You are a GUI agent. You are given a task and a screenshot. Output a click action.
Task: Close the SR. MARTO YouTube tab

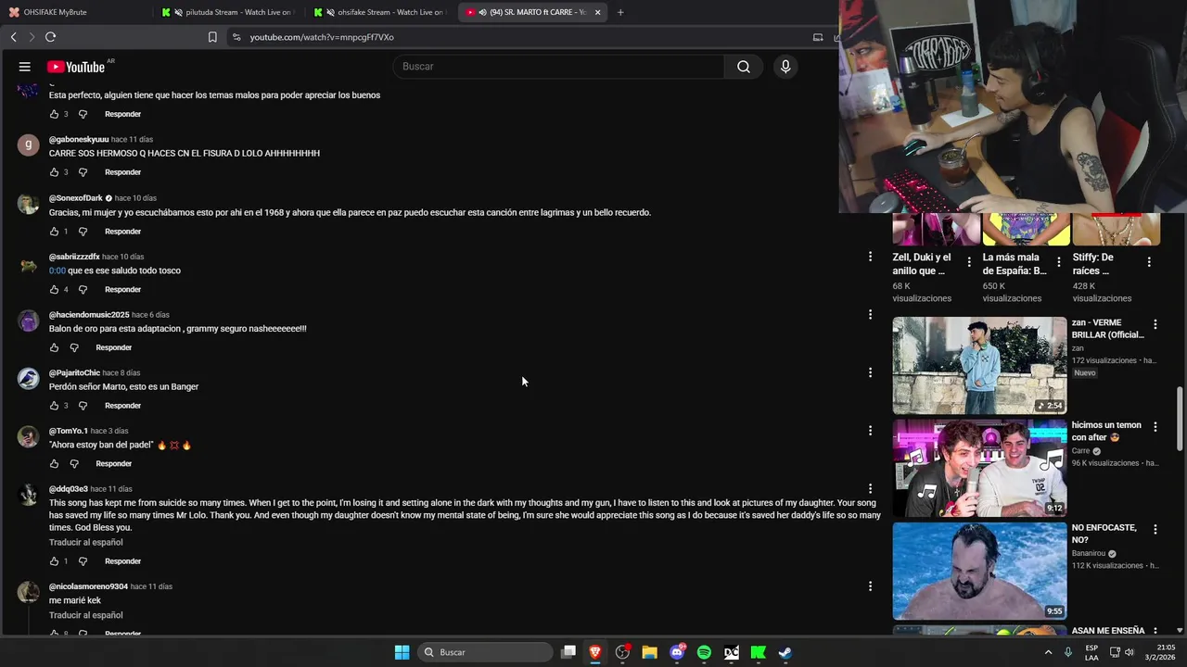pos(597,12)
